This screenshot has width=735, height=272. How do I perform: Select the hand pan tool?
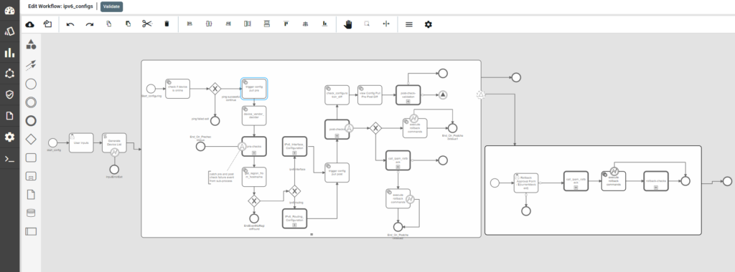click(347, 24)
